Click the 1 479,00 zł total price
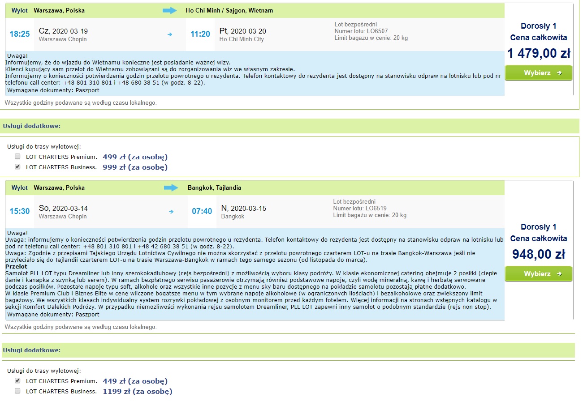583x401 pixels. [539, 54]
